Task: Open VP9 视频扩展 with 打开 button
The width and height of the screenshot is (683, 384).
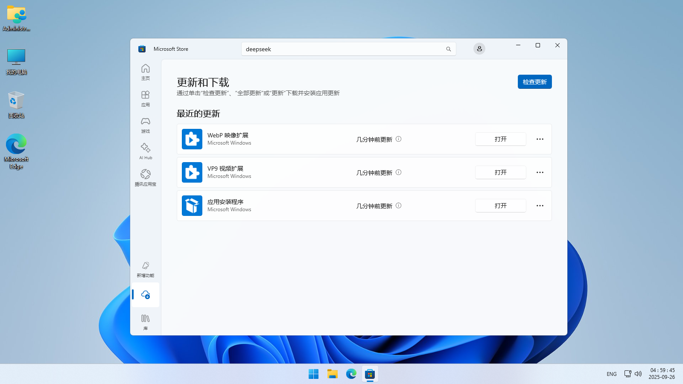Action: 501,172
